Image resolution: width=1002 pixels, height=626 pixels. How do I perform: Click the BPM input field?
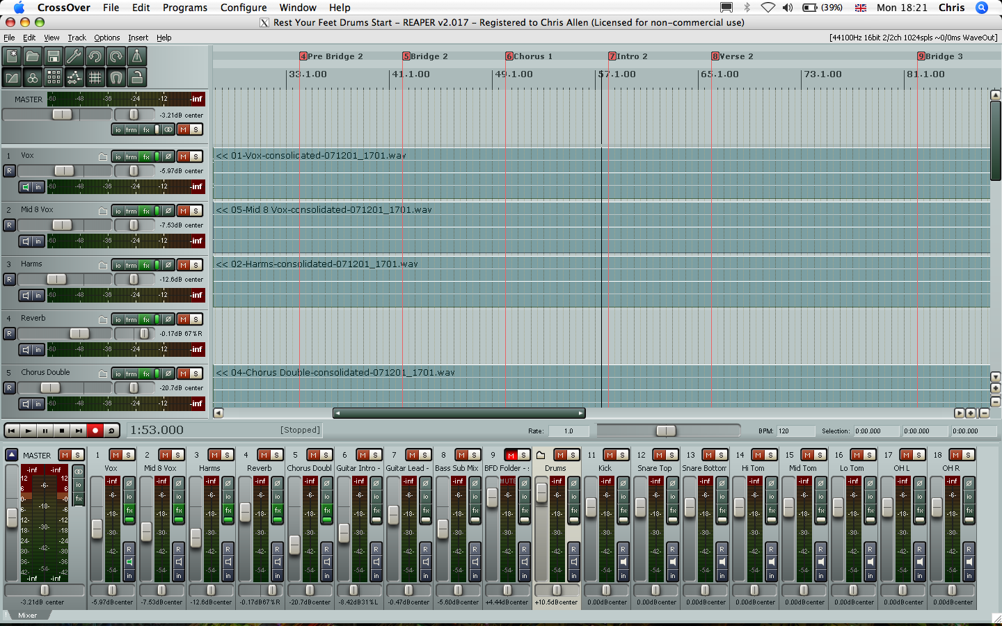point(796,431)
